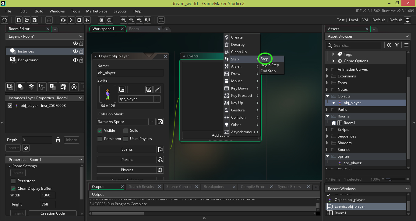Open target manager crosshair icon
This screenshot has width=416, height=221.
point(408,20)
